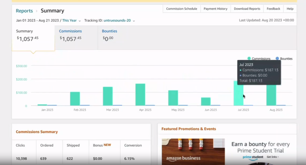Click the Featured Promotions & Events heading
Image resolution: width=306 pixels, height=165 pixels.
(189, 129)
